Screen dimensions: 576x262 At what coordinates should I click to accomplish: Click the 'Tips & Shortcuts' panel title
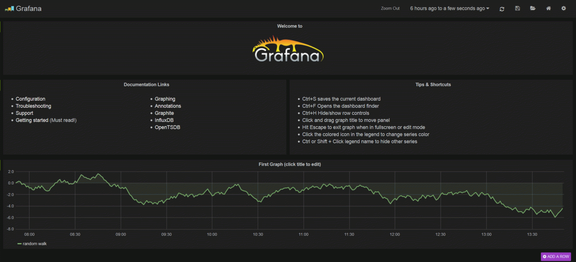point(433,85)
